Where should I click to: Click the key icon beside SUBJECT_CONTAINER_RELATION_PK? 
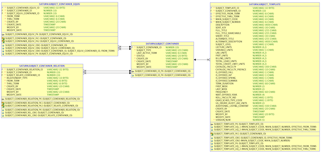click(3, 99)
